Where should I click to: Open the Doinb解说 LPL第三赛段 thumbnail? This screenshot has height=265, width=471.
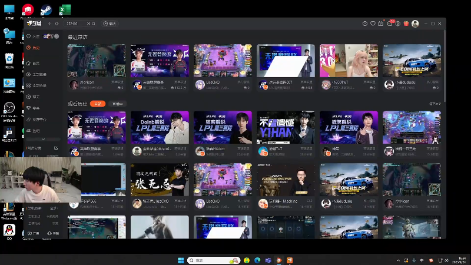(x=160, y=127)
